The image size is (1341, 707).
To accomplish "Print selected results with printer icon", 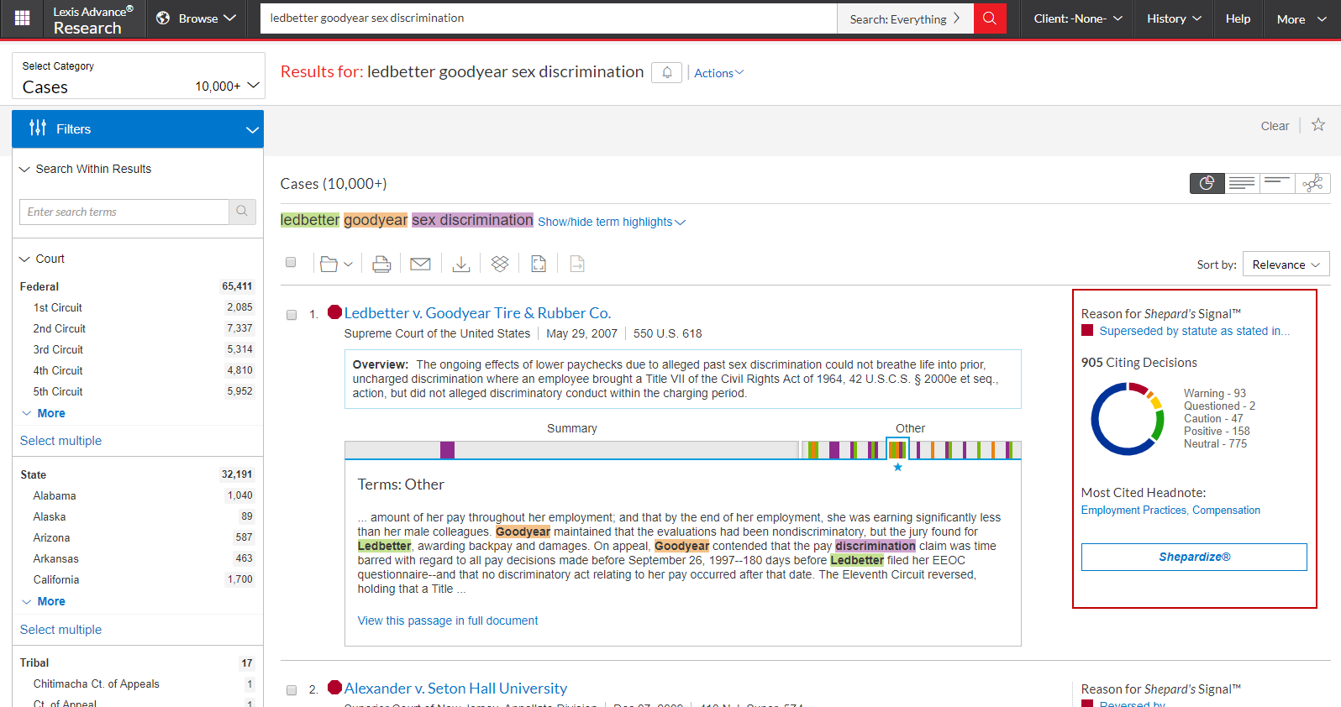I will pyautogui.click(x=381, y=264).
